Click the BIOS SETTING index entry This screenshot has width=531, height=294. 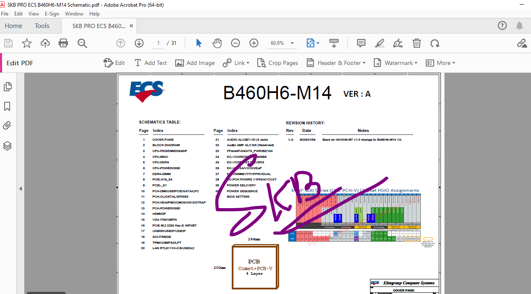[x=238, y=197]
